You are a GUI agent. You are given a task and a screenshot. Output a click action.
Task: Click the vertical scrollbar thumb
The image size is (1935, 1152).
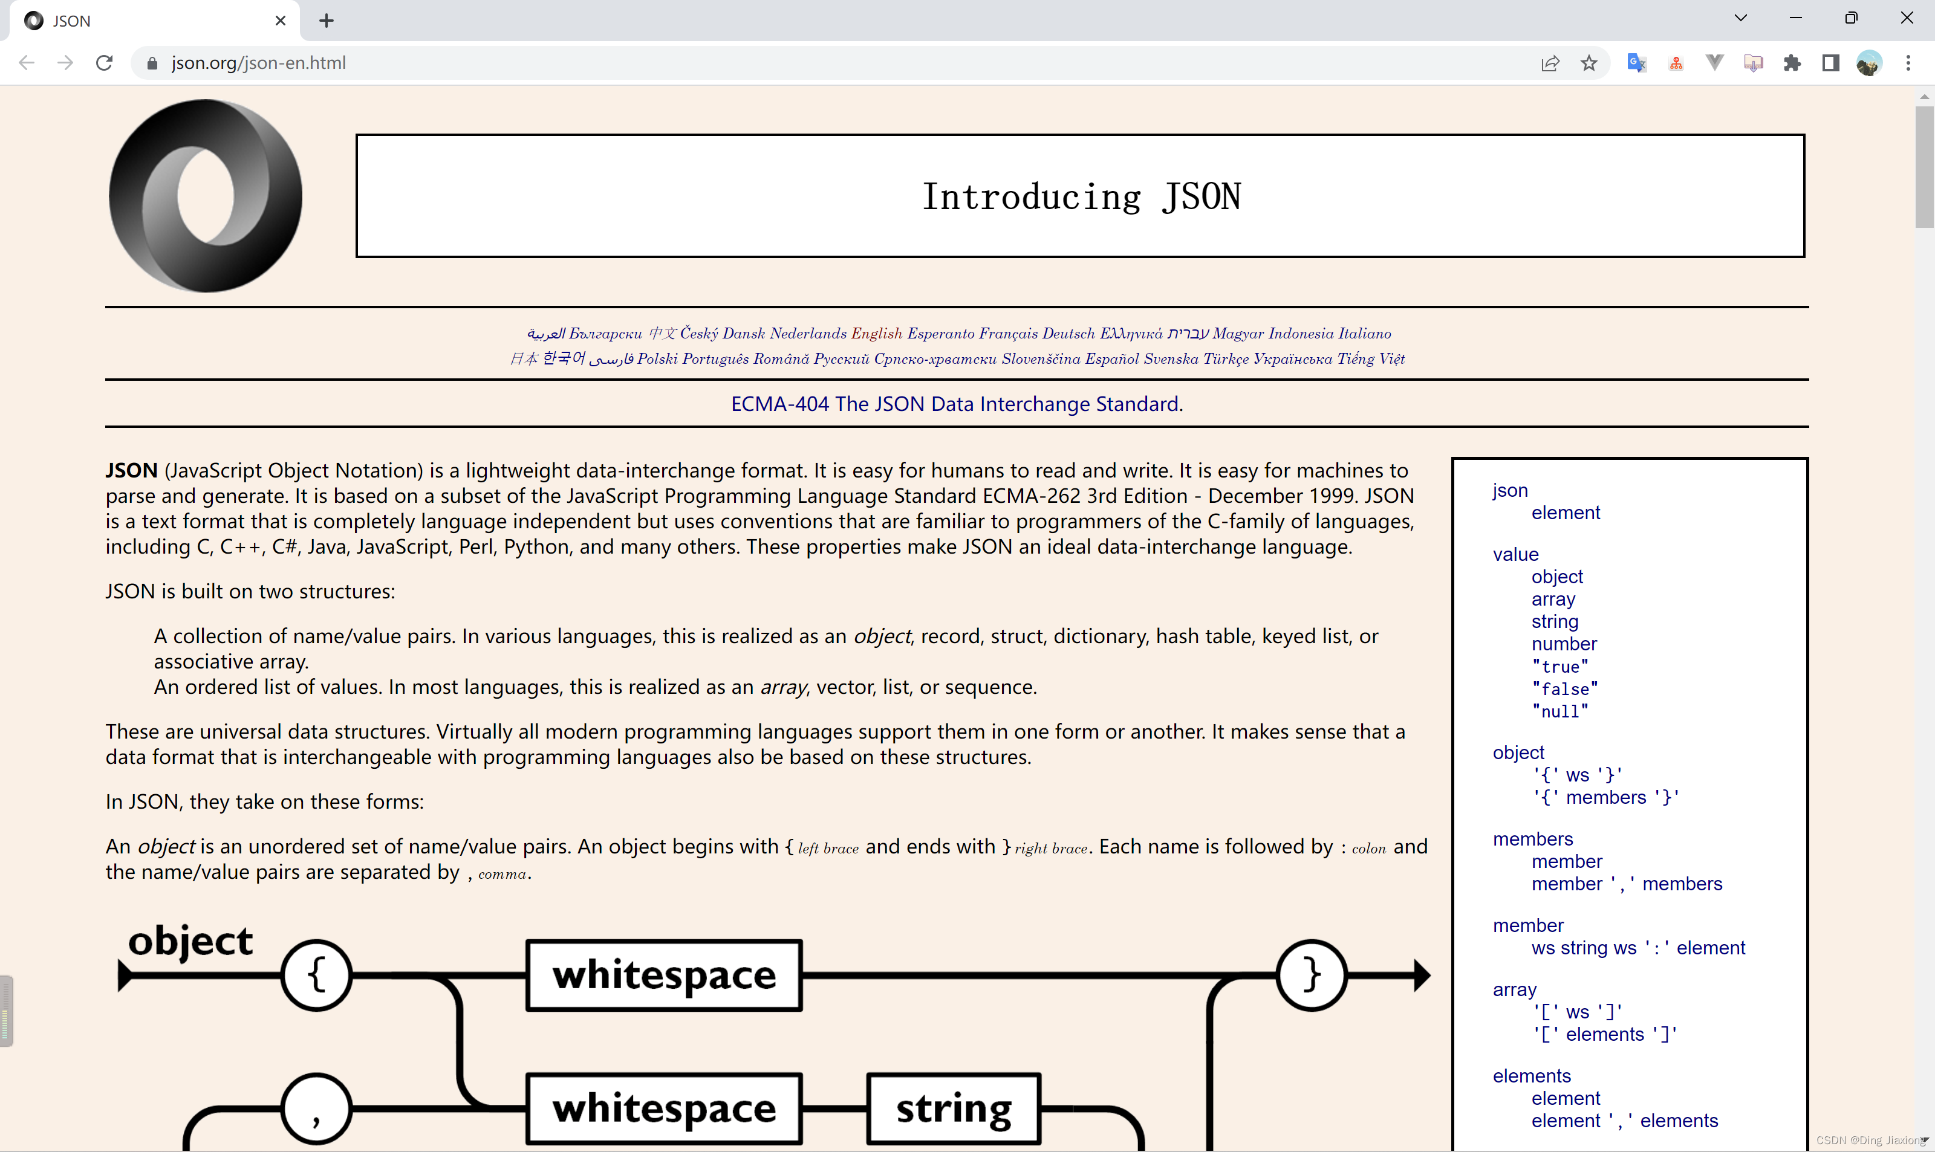pyautogui.click(x=1924, y=167)
